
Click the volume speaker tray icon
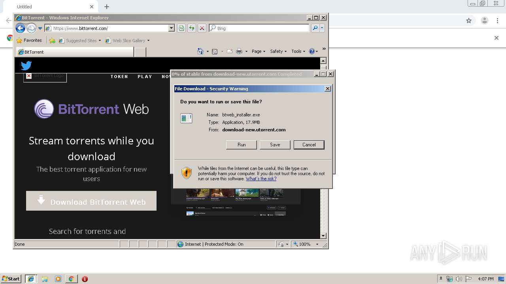click(459, 279)
